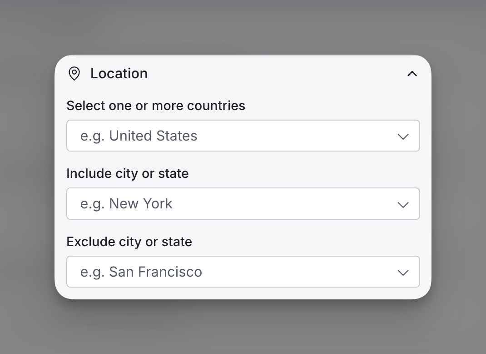Focus the 'e.g. United States' field
This screenshot has height=354, width=486.
(243, 136)
